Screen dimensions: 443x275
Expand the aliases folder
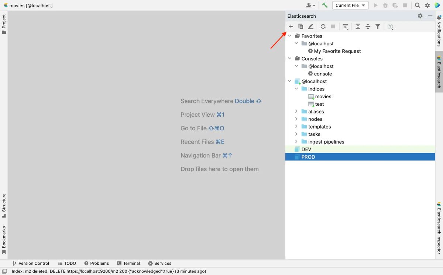tap(296, 112)
